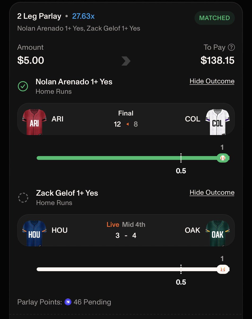The width and height of the screenshot is (252, 319).
Task: Click the $138.15 To Pay amount
Action: pyautogui.click(x=218, y=60)
